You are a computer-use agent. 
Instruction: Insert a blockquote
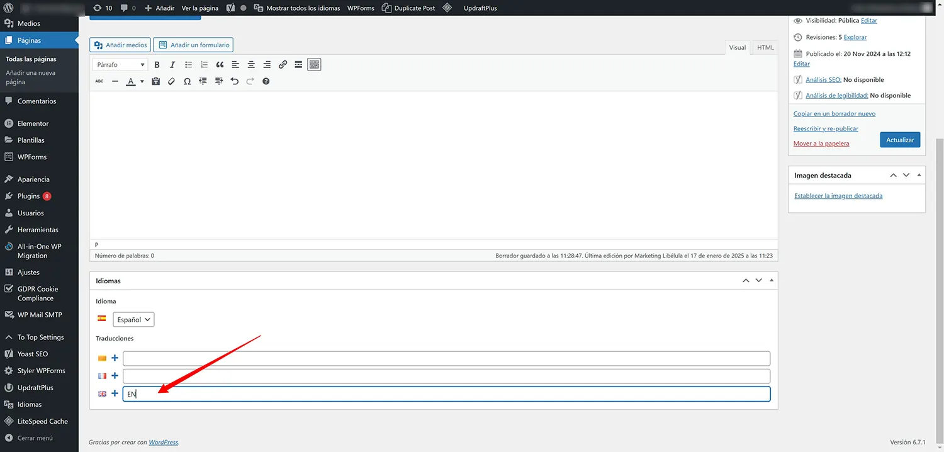[220, 65]
